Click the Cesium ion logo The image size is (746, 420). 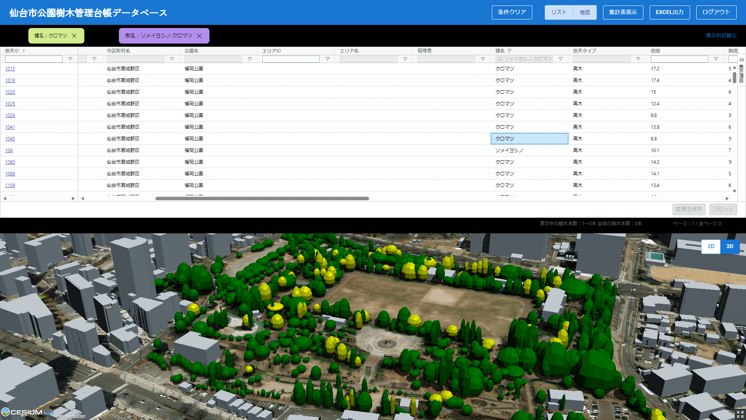27,412
